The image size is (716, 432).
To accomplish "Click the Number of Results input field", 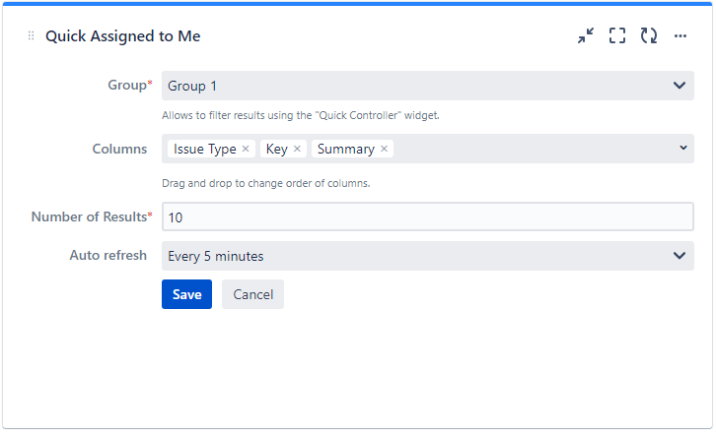I will (427, 216).
